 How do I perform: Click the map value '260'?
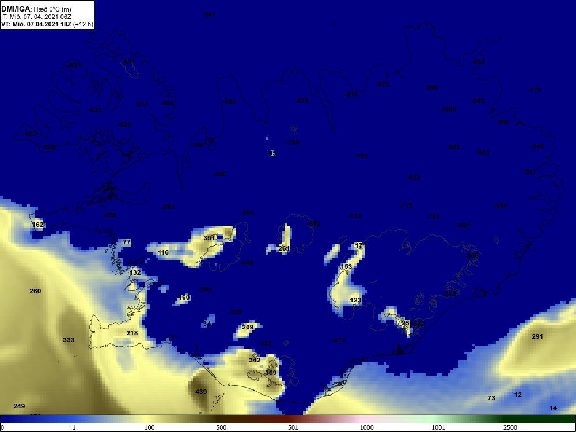point(35,291)
